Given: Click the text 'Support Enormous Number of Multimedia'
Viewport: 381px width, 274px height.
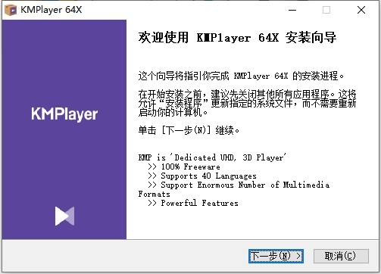Looking at the screenshot, I should [245, 185].
